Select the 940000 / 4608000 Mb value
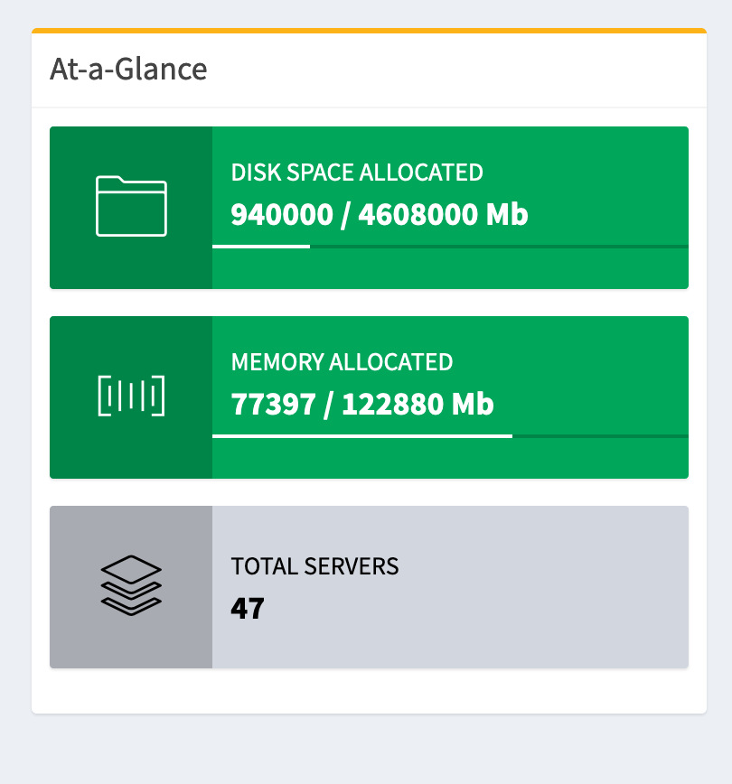Image resolution: width=732 pixels, height=784 pixels. [x=380, y=215]
